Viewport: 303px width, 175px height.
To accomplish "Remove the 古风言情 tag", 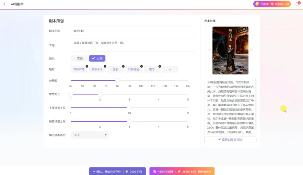I will pyautogui.click(x=87, y=66).
